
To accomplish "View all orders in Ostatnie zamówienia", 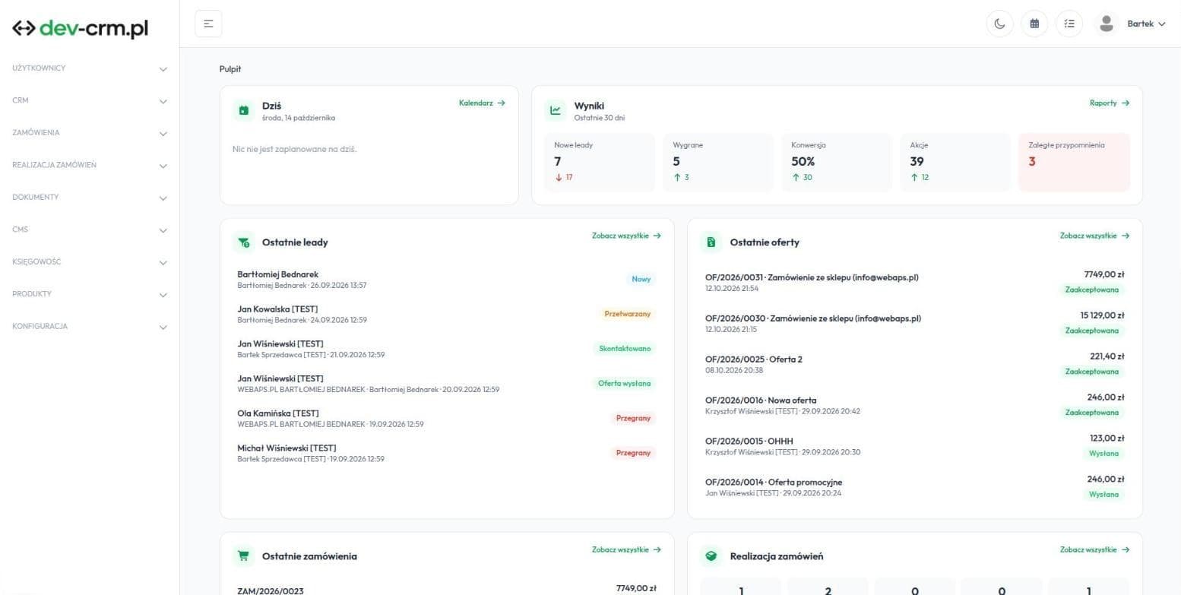I will 626,549.
